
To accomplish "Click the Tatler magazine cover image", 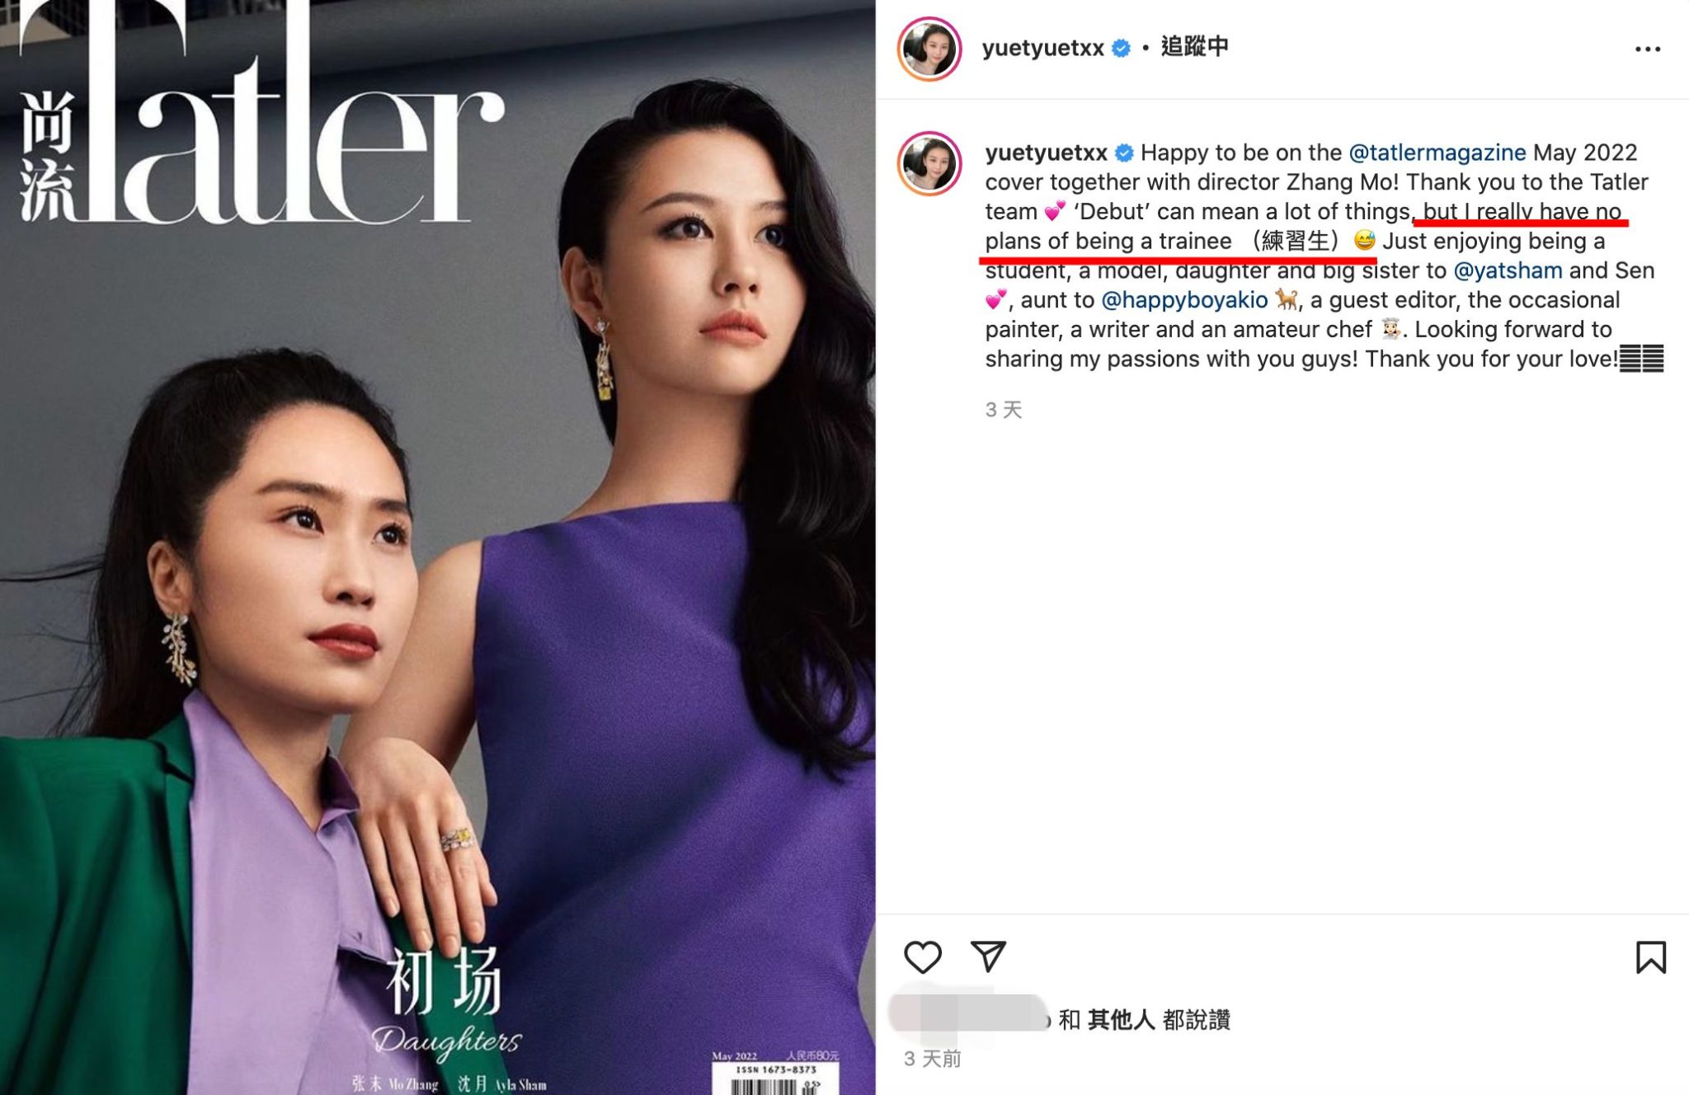I will point(437,547).
